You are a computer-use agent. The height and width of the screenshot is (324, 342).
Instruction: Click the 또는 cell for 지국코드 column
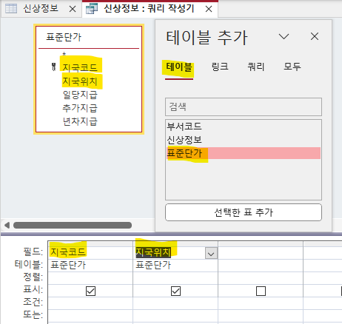(90, 316)
